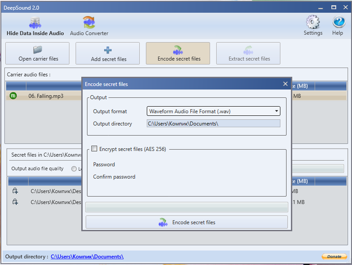Viewport: 352px width, 265px height.
Task: Click the Add secret files button
Action: pyautogui.click(x=108, y=54)
